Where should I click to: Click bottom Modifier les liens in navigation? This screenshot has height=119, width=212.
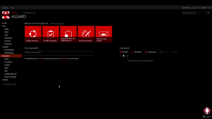[10, 84]
